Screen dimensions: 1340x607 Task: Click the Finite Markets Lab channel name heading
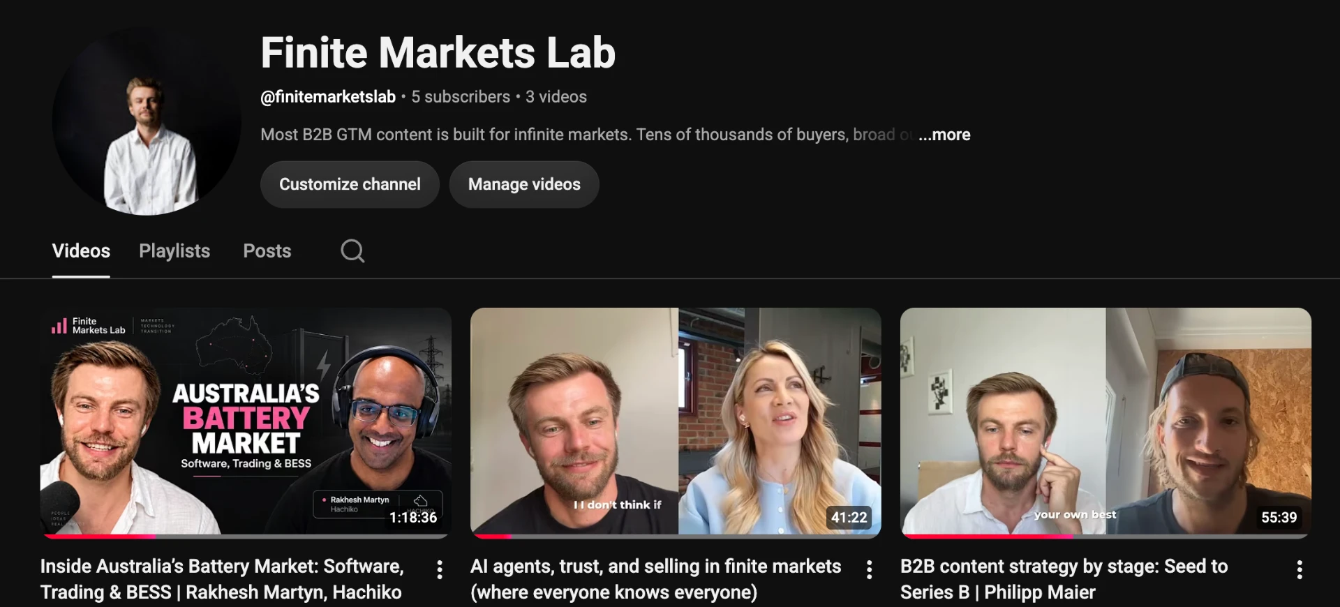(438, 53)
